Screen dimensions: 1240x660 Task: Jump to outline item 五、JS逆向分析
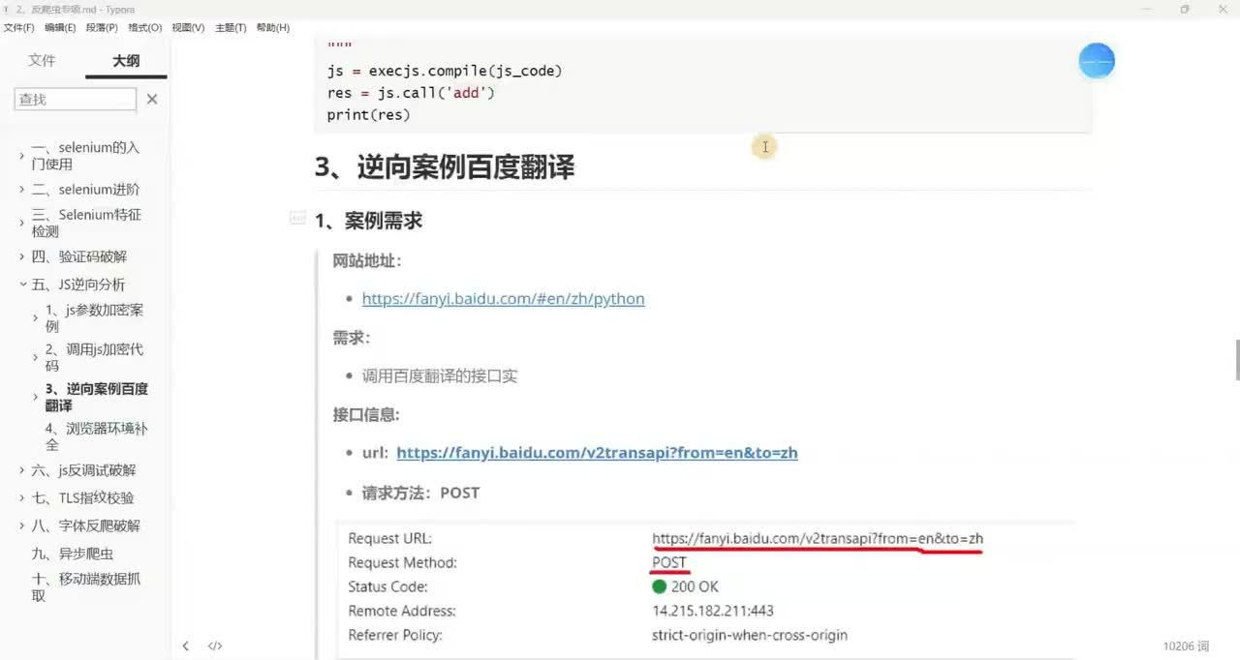(78, 285)
